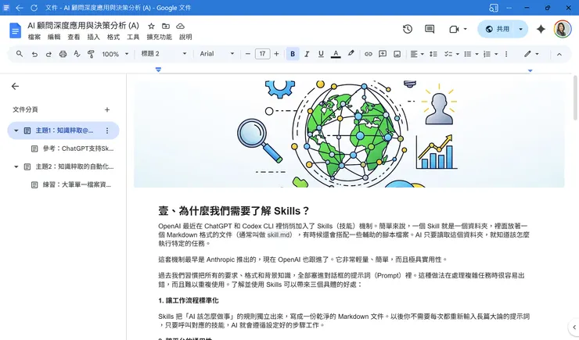Collapse the 主題2 tab tree
The image size is (579, 340).
(16, 166)
